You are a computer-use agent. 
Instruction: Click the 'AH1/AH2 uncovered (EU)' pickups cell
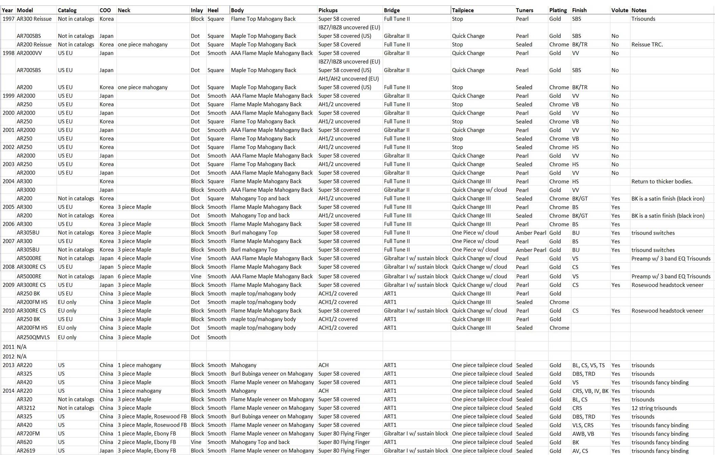[x=348, y=79]
